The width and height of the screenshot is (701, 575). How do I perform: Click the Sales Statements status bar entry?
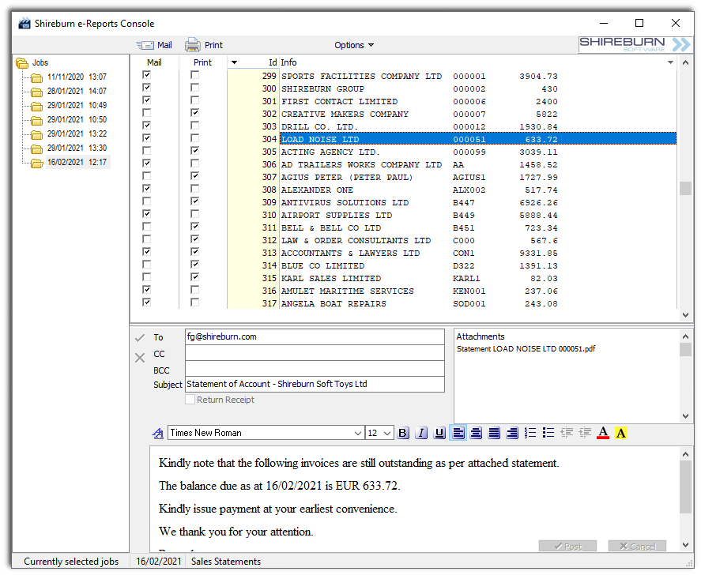click(x=226, y=562)
